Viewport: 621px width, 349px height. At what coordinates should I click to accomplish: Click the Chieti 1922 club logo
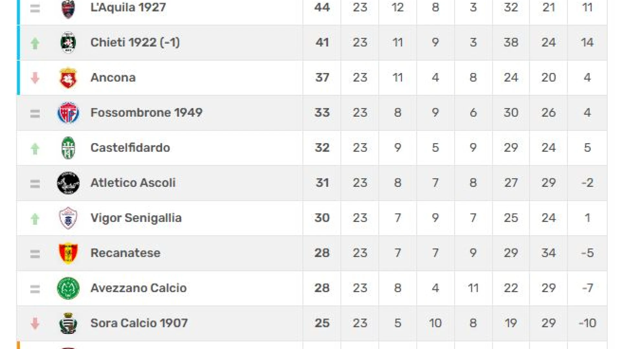pyautogui.click(x=68, y=42)
